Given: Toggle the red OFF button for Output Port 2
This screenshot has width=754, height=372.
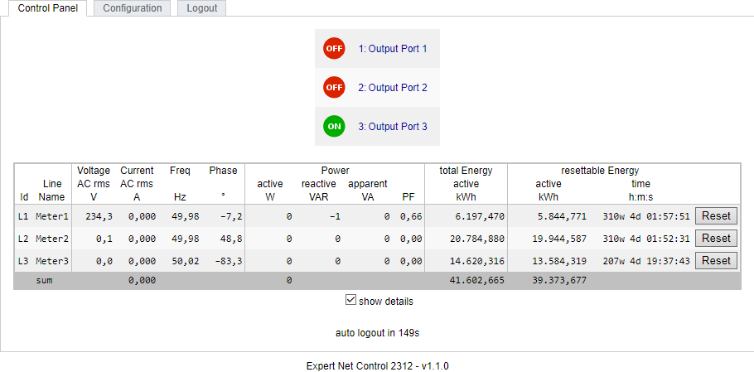Looking at the screenshot, I should pyautogui.click(x=334, y=88).
